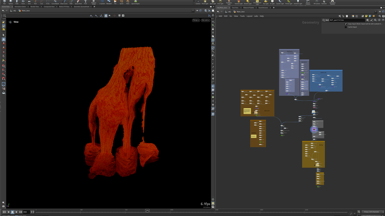
Task: Click the Torus shelf tool
Action: pyautogui.click(x=23, y=2)
